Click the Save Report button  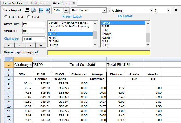tap(12, 10)
